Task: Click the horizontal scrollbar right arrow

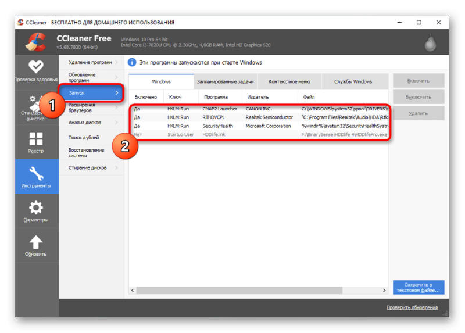Action: pos(384,291)
